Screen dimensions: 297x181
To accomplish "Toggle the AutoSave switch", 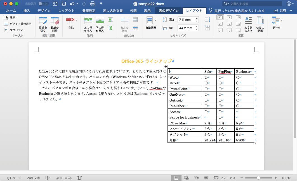I will (x=43, y=4).
